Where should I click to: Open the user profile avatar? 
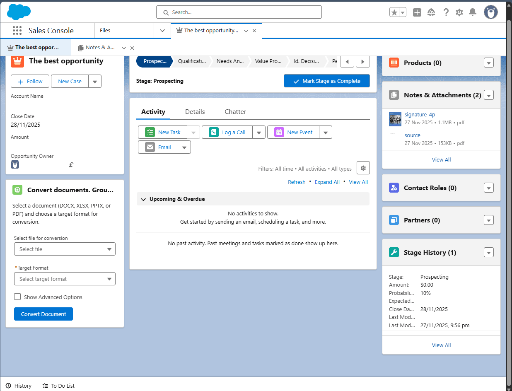click(x=491, y=12)
